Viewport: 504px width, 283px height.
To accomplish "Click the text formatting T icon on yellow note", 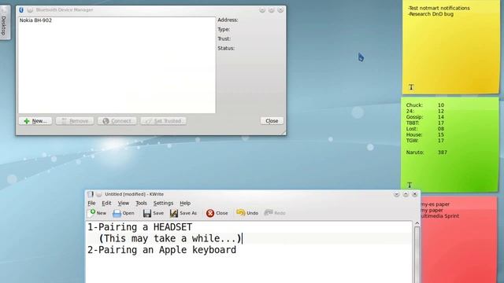I will (411, 87).
